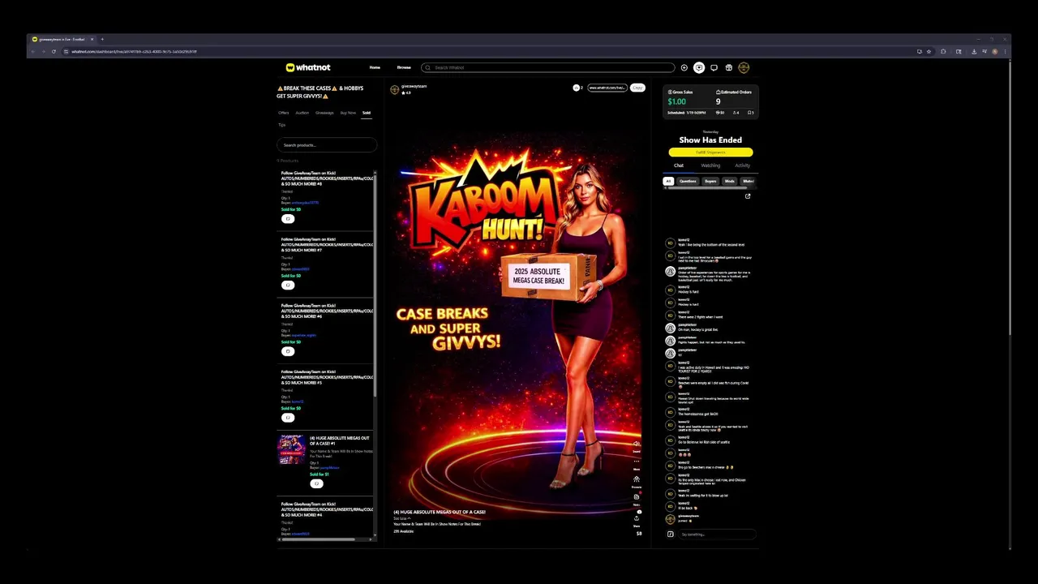The height and width of the screenshot is (584, 1038).
Task: Open the gift rewards icon in header
Action: pos(728,68)
